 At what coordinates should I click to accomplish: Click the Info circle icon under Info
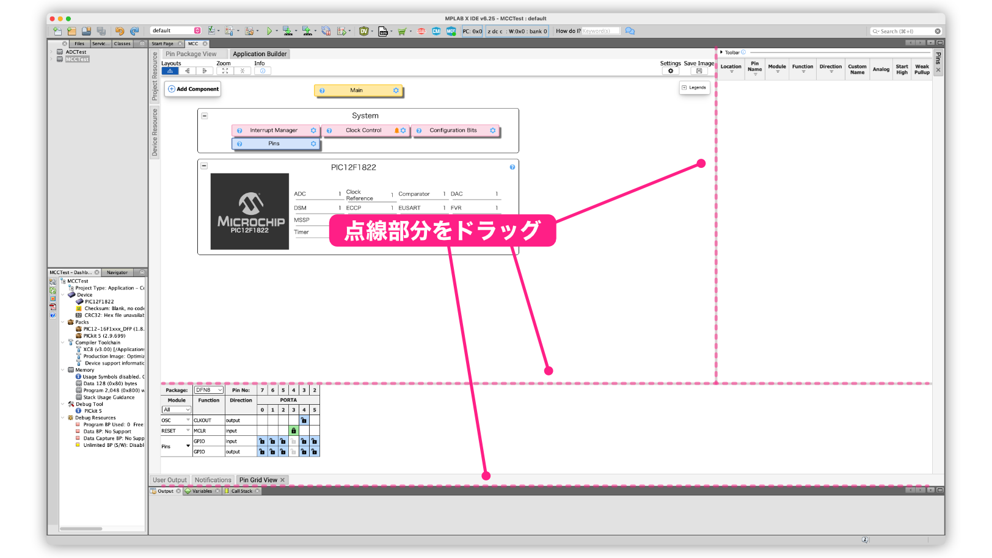263,71
